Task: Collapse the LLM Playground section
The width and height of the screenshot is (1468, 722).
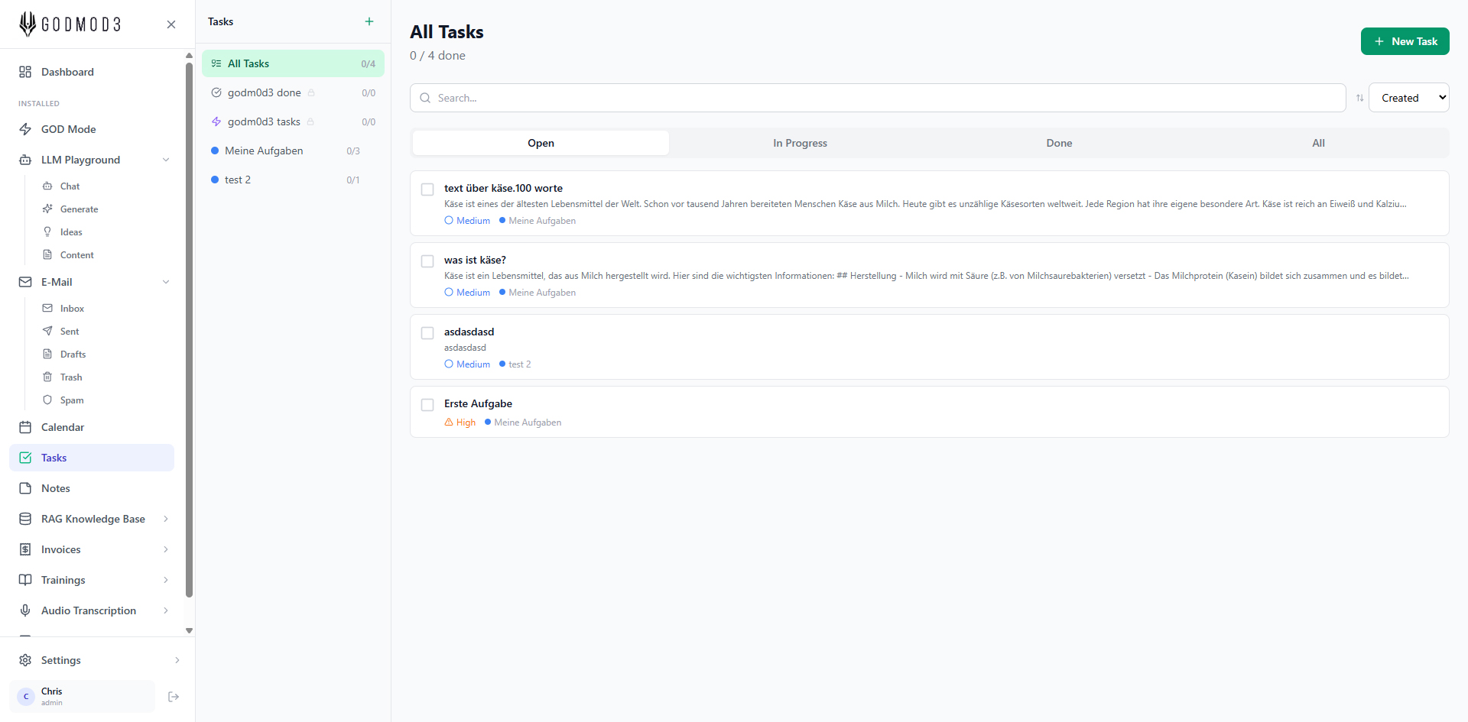Action: [x=166, y=160]
